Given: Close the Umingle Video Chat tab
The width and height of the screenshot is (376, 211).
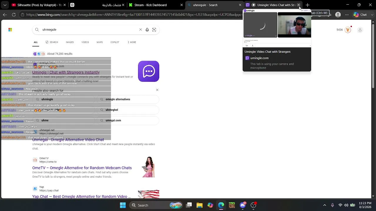Looking at the screenshot, I should tap(298, 5).
